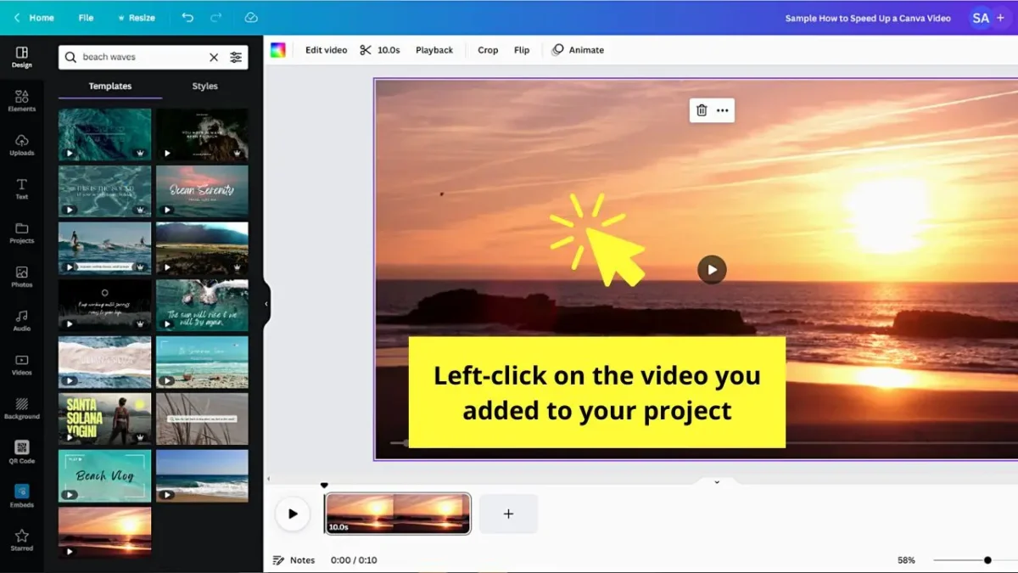Screen dimensions: 1018x573
Task: Open the Notes panel
Action: coord(294,560)
